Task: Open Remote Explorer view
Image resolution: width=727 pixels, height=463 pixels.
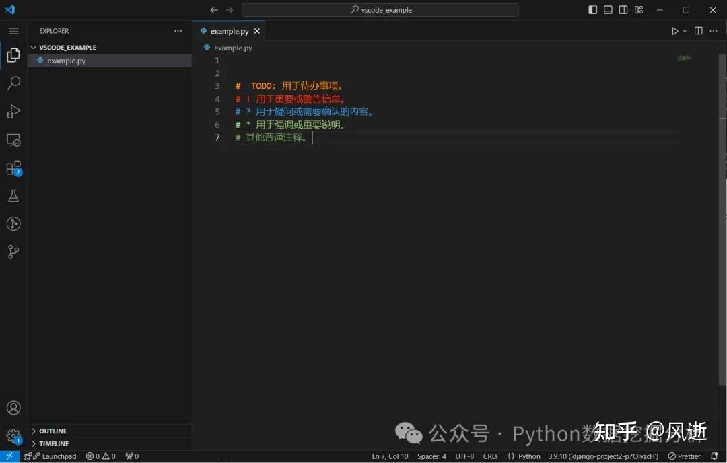Action: tap(13, 140)
